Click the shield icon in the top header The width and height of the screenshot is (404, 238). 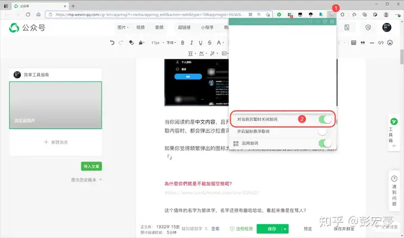tap(368, 27)
